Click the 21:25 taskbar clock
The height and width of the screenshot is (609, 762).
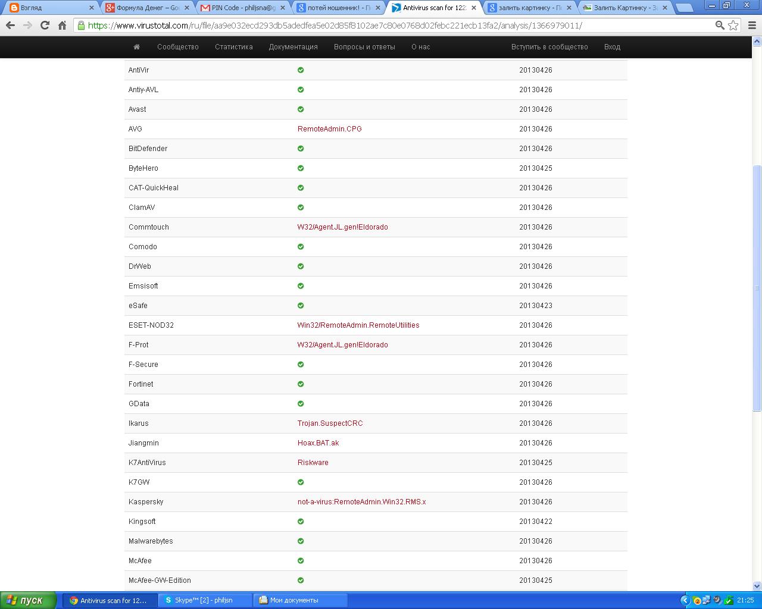pos(745,601)
